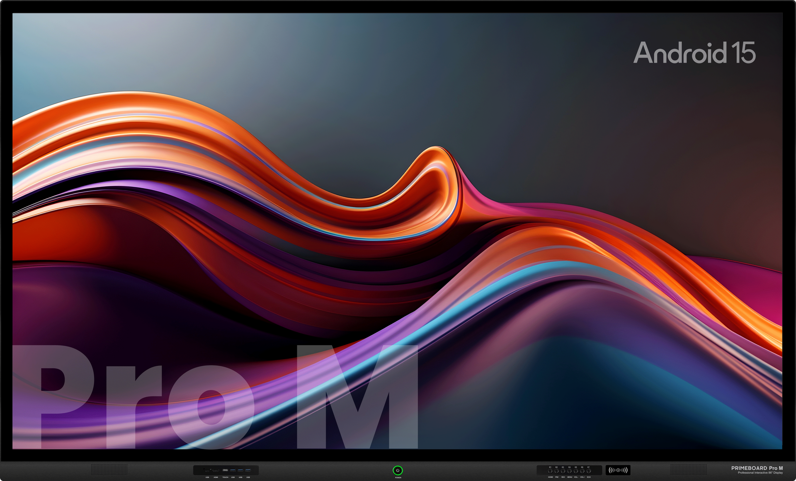
Task: Click the Android 15 text
Action: [x=694, y=53]
